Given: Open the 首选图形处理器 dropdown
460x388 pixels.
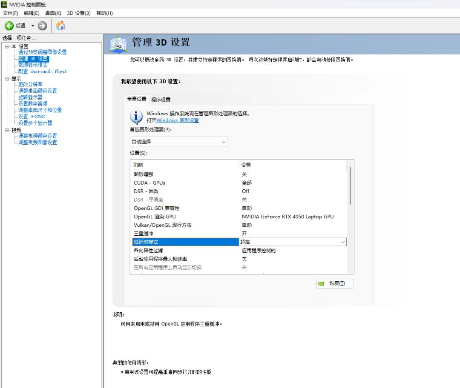Looking at the screenshot, I should click(178, 142).
